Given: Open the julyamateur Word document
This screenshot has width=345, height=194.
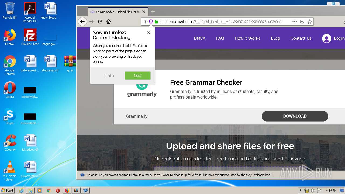Looking at the screenshot, I should pos(30,169).
